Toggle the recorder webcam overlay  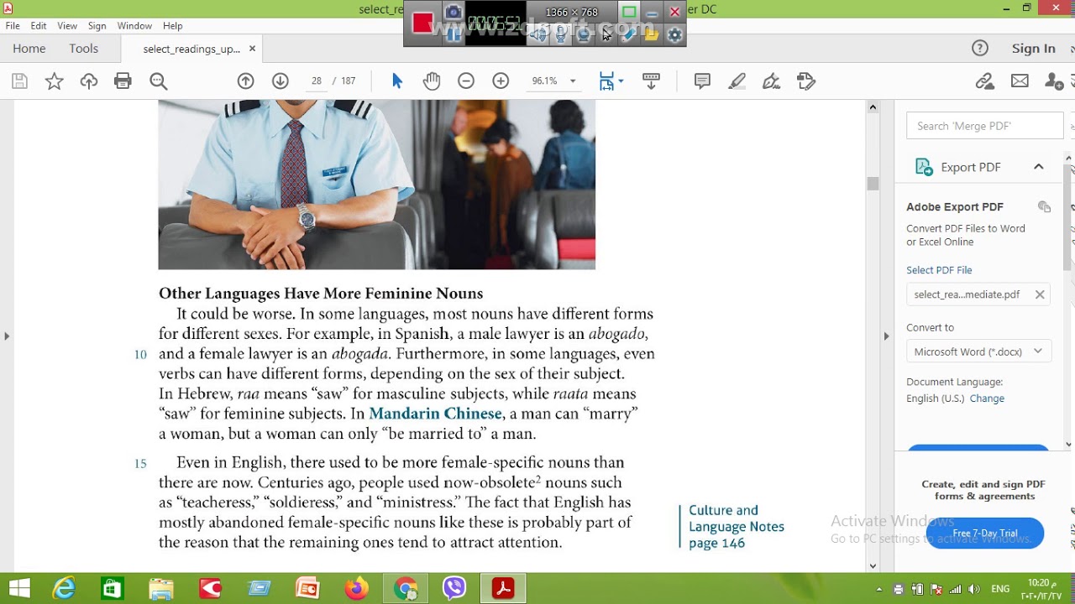click(x=584, y=34)
